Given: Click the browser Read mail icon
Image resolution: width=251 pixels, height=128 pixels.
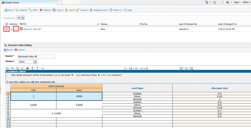Looking at the screenshot, I should click(x=222, y=2).
